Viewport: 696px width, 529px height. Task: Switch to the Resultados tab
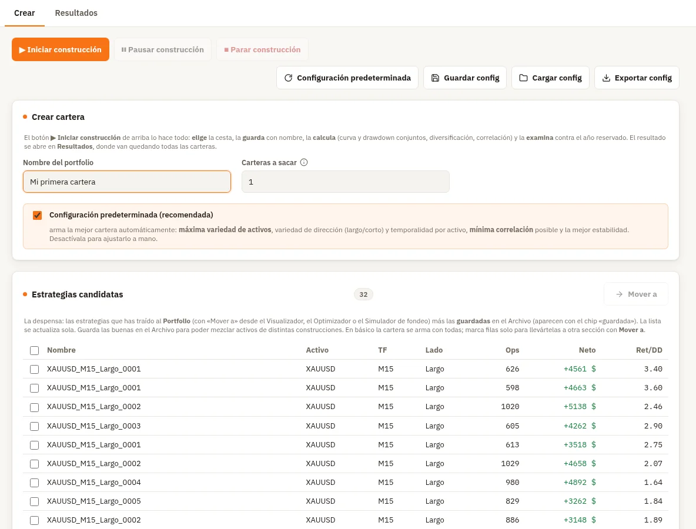coord(76,13)
